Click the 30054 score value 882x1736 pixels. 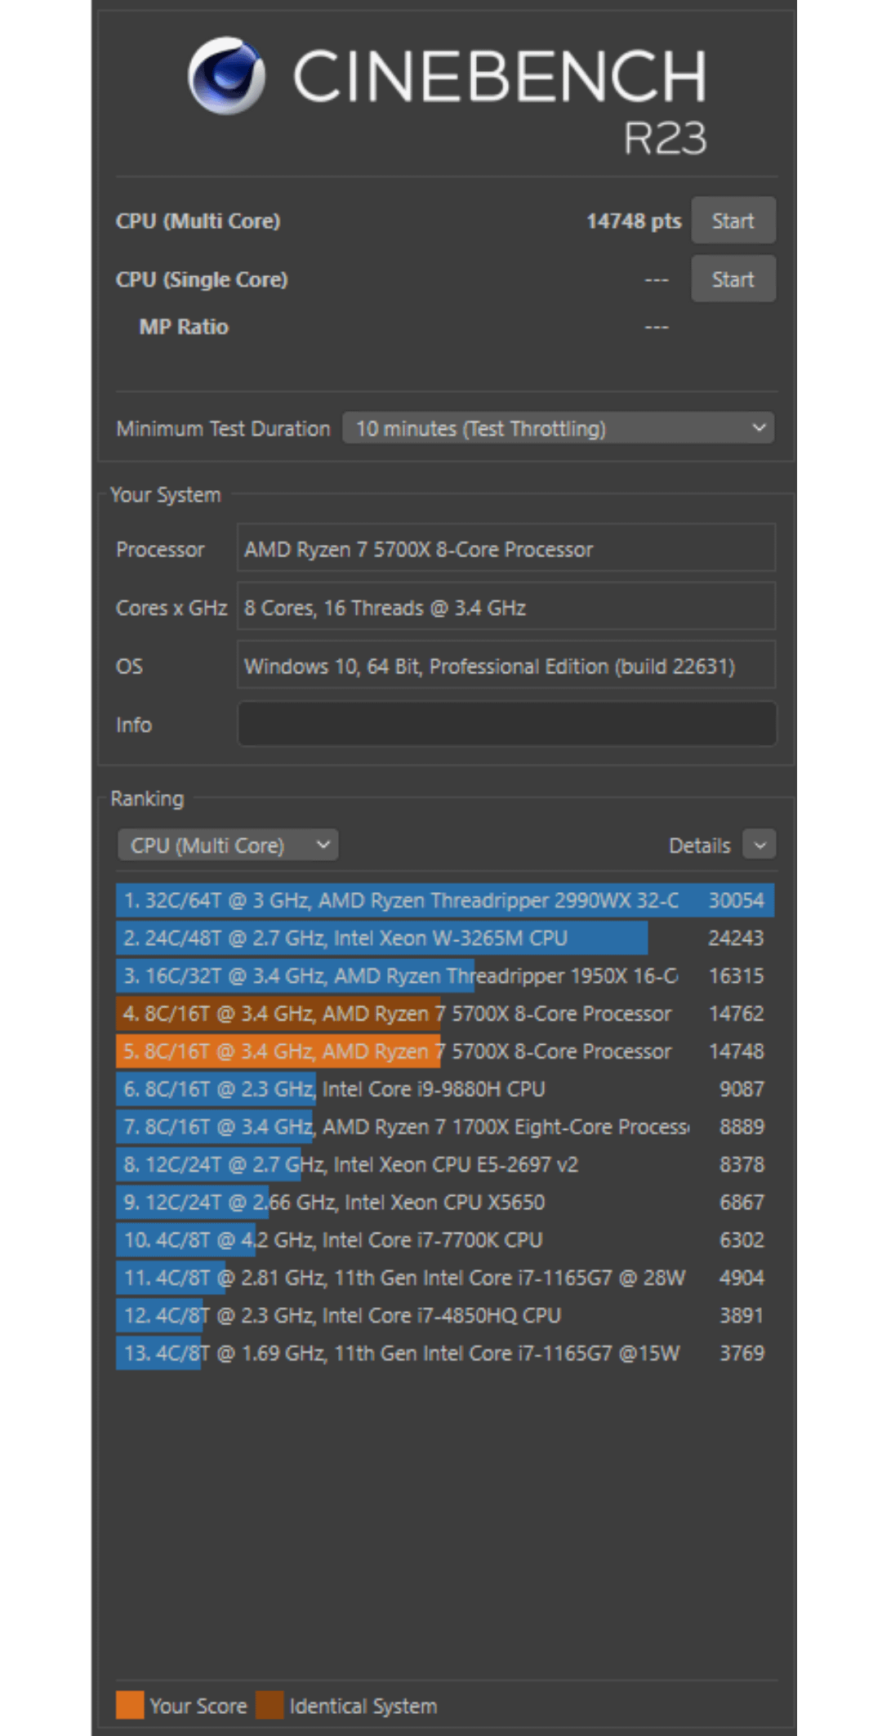736,900
